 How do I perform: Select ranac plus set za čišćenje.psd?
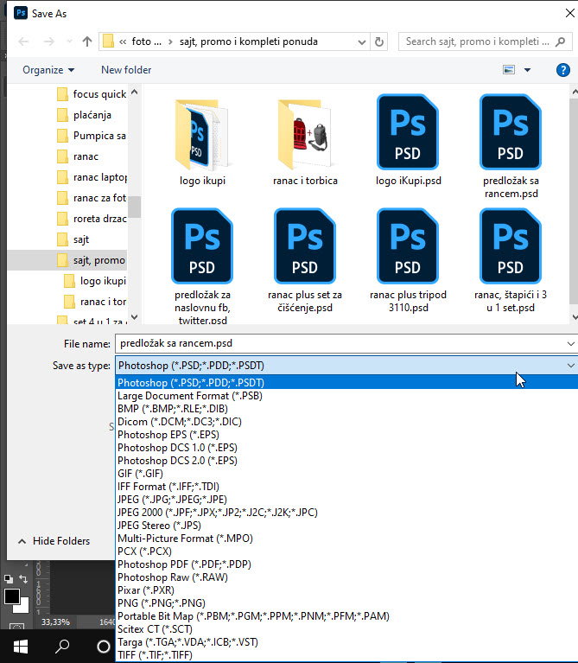(x=305, y=260)
